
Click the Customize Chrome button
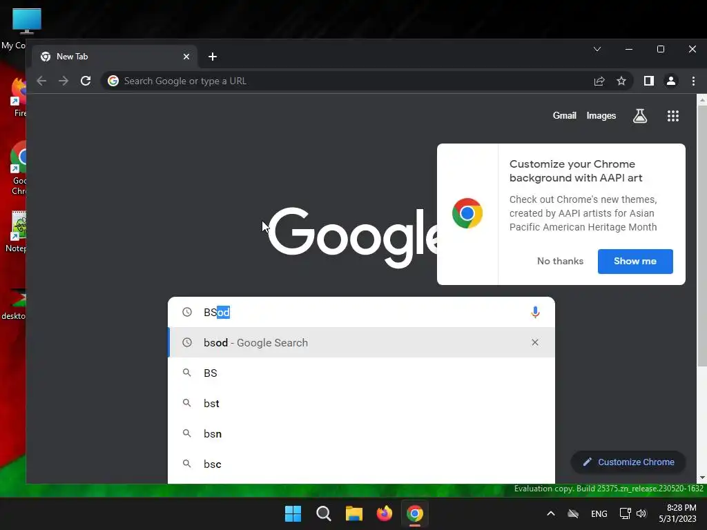pyautogui.click(x=628, y=462)
